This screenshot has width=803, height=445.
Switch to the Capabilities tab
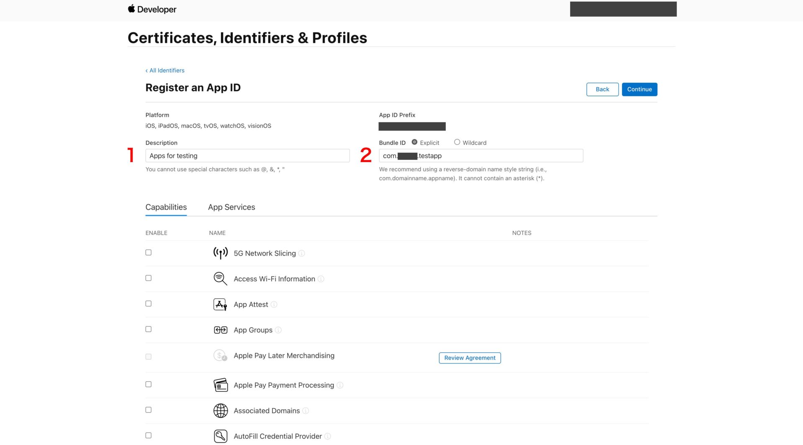coord(166,207)
